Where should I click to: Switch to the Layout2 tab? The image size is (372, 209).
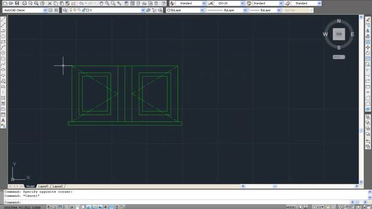[58, 186]
